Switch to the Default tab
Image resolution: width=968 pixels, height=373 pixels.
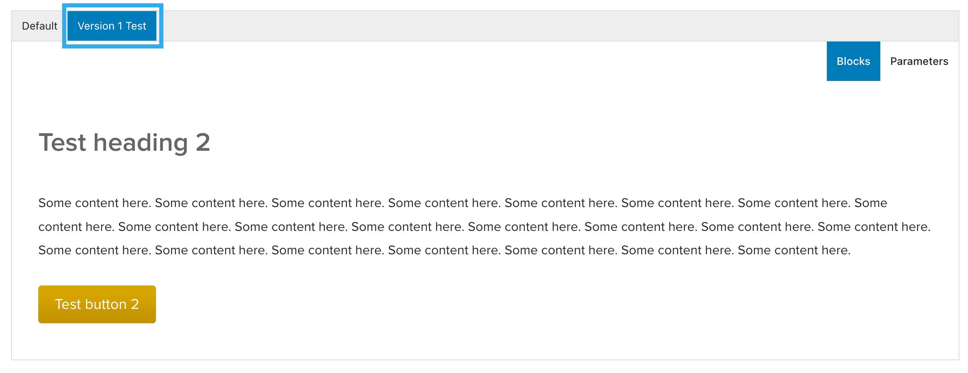tap(40, 26)
